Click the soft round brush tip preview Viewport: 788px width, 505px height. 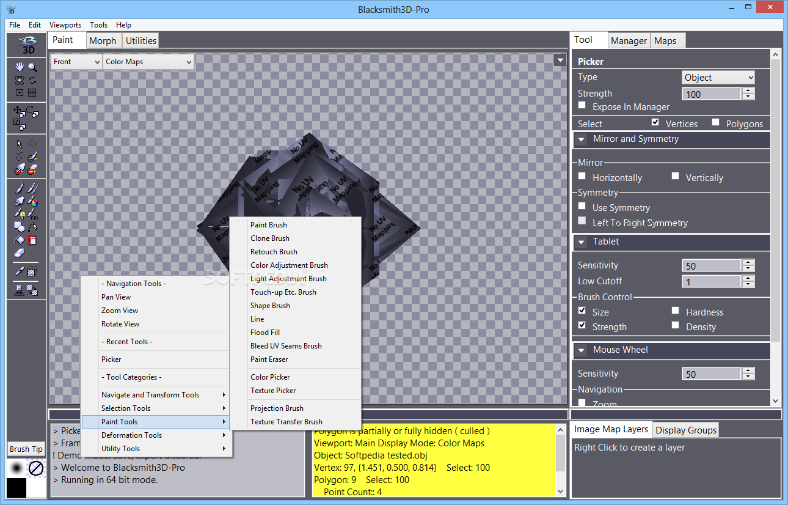coord(16,468)
